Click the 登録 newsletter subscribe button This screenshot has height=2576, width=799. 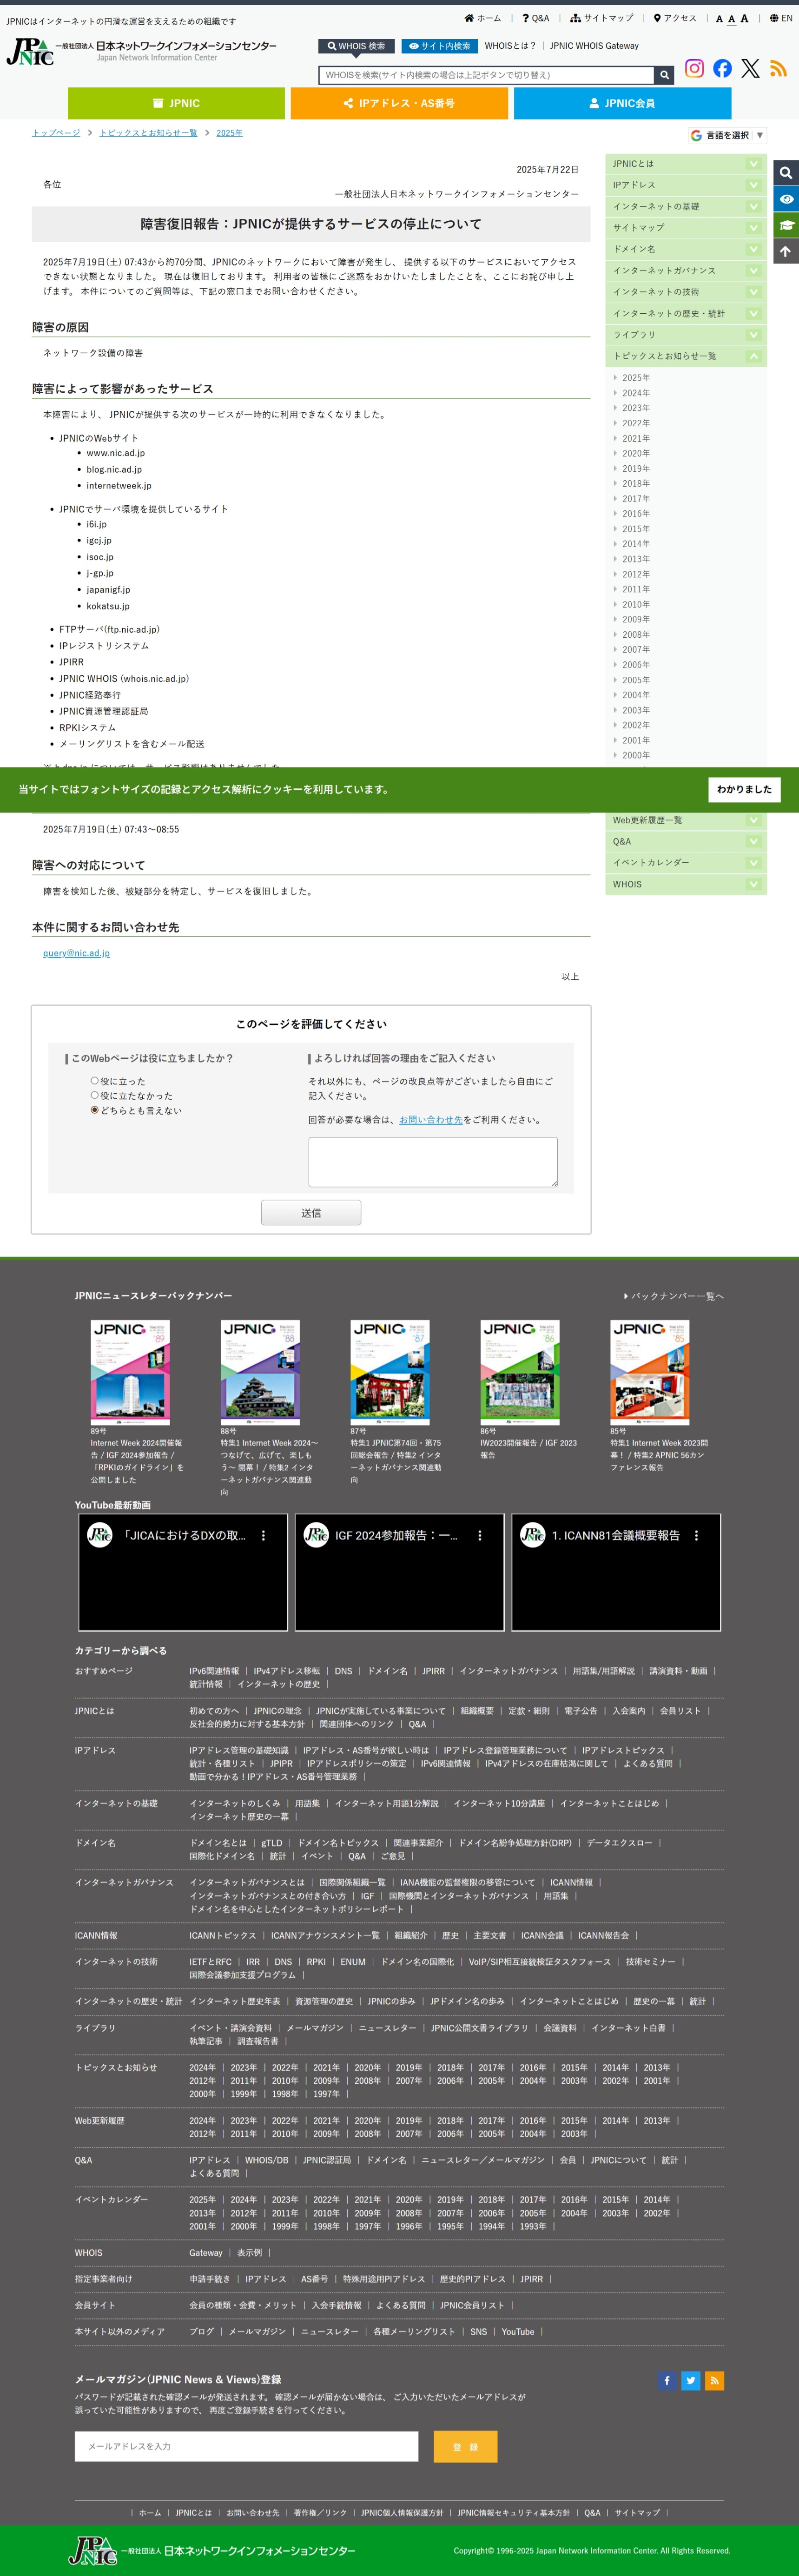coord(465,2447)
